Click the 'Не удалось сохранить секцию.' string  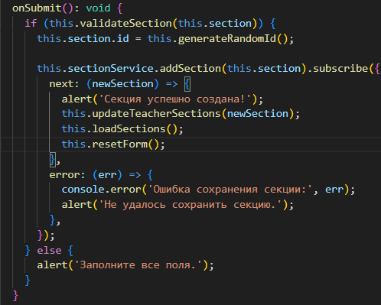pyautogui.click(x=190, y=205)
